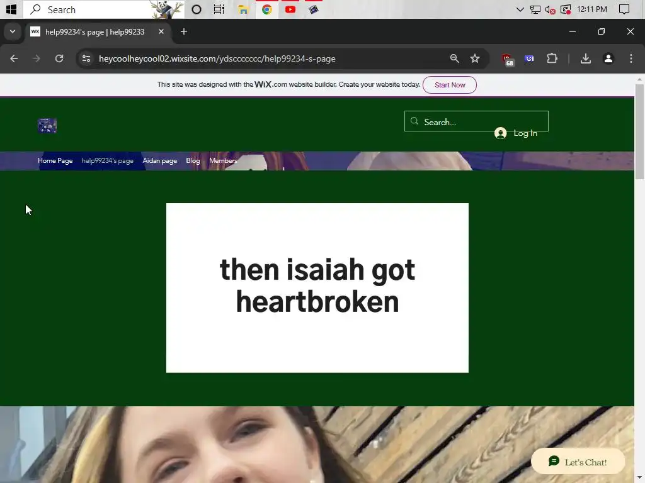Screen dimensions: 645x483
Task: Open Aidan page menu item
Action: (159, 160)
